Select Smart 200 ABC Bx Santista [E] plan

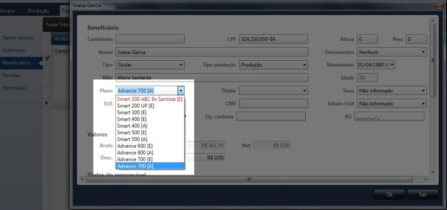tap(150, 99)
